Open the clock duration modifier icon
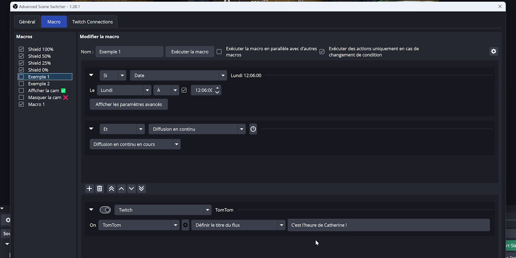Image resolution: width=516 pixels, height=258 pixels. [x=253, y=129]
